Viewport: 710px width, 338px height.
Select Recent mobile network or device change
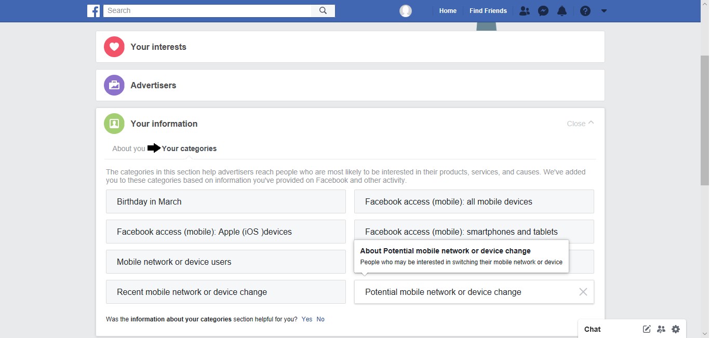(225, 292)
